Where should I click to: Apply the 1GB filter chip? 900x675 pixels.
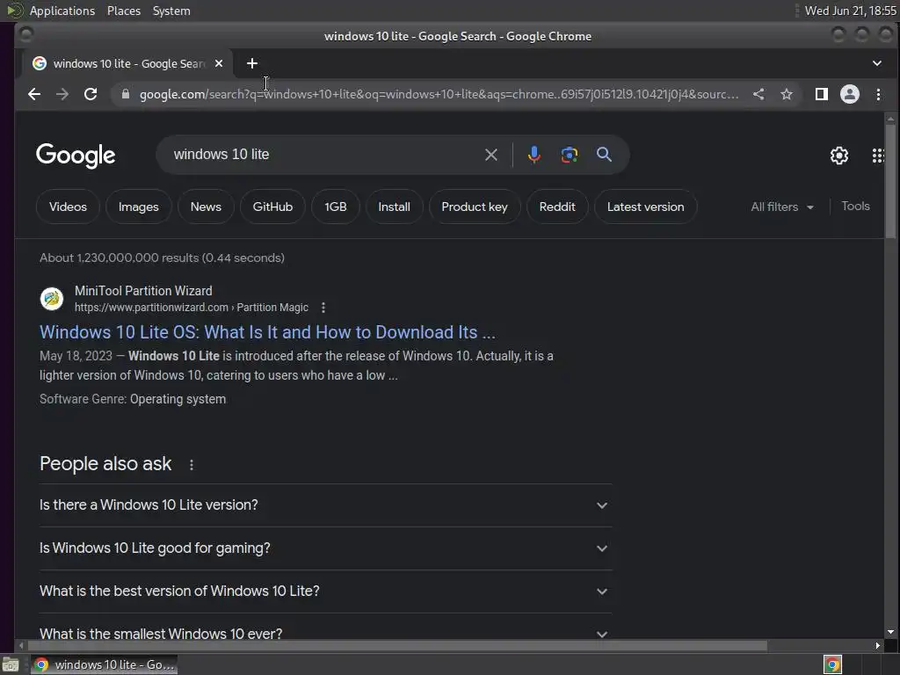pyautogui.click(x=335, y=207)
